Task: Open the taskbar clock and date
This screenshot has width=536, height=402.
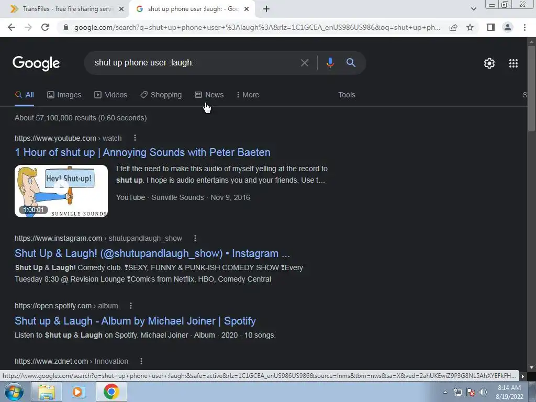Action: pyautogui.click(x=509, y=392)
